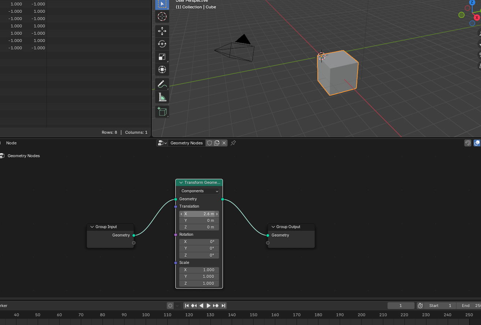The width and height of the screenshot is (481, 325).
Task: Open the Node menu
Action: click(11, 143)
